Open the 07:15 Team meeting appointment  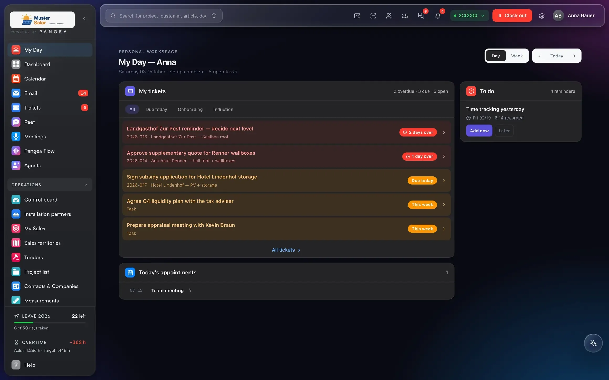point(286,290)
